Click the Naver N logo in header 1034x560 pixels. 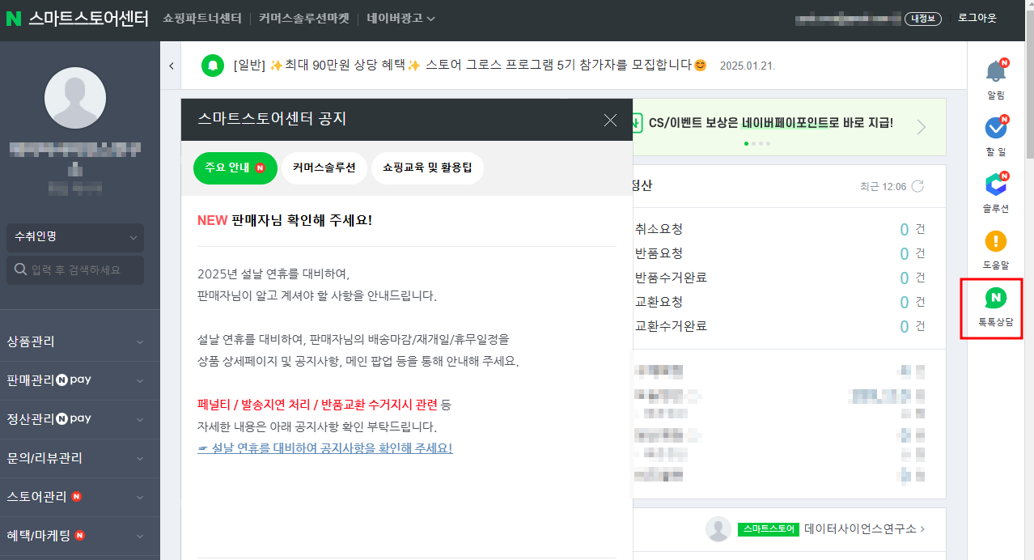tap(13, 19)
